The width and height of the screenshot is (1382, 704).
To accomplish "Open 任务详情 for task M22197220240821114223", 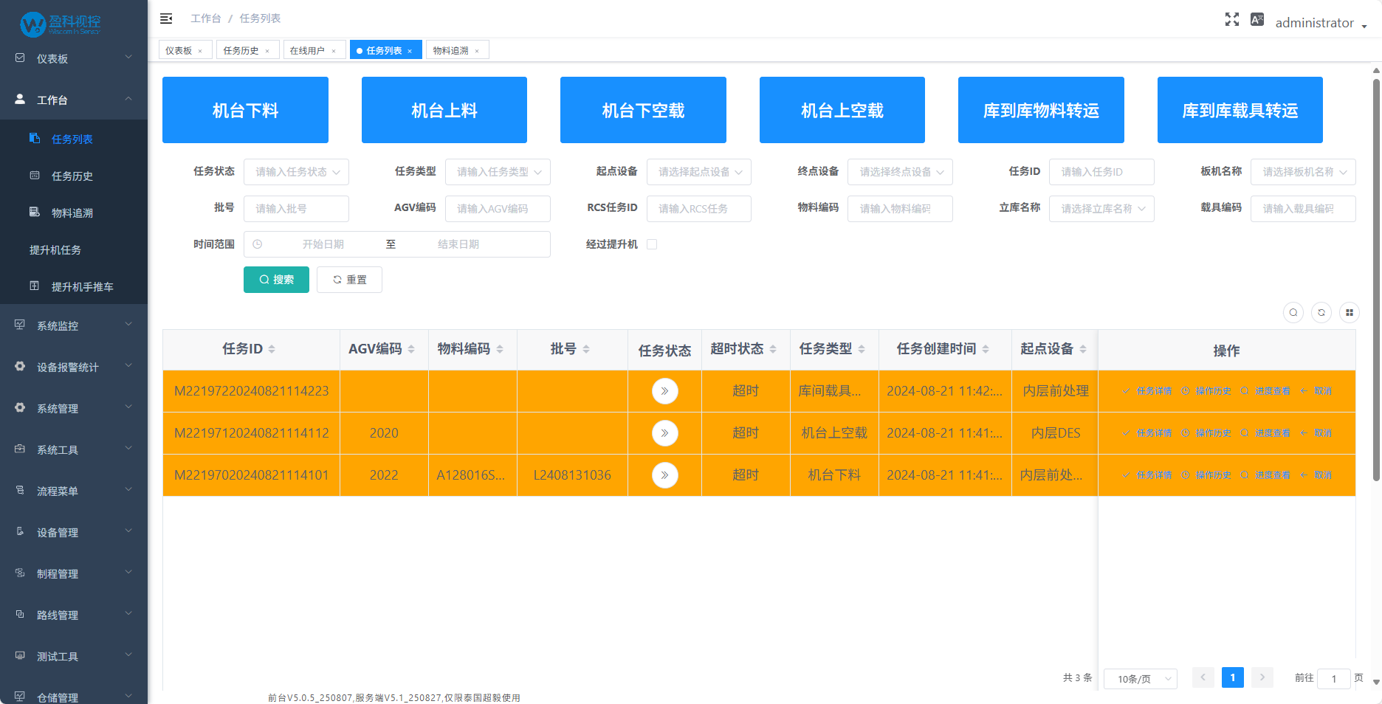I will [x=1147, y=391].
